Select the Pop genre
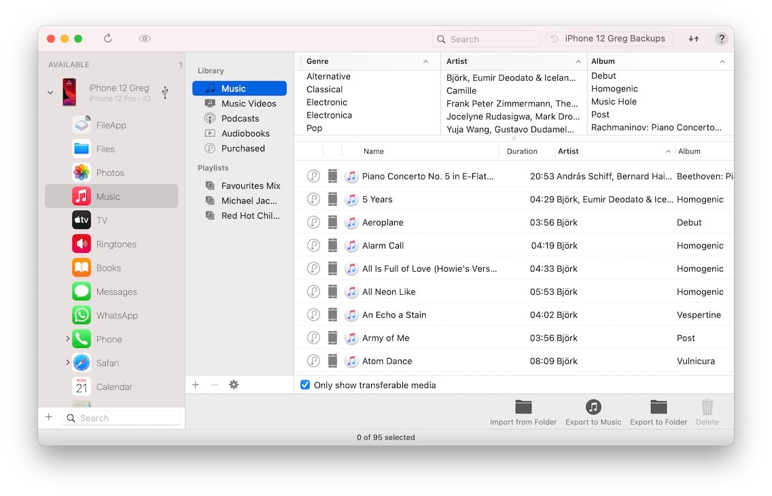The width and height of the screenshot is (772, 496). pos(314,128)
